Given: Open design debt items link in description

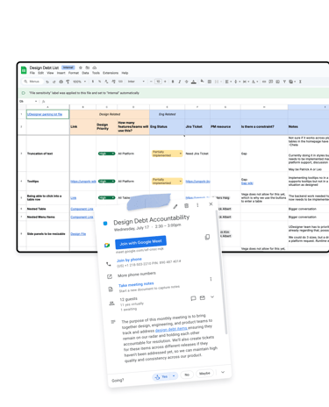Looking at the screenshot, I should tap(171, 329).
